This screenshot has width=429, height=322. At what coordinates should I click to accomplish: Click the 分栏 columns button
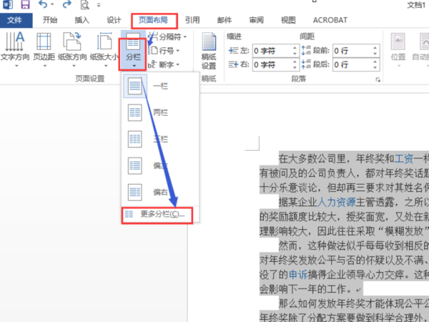(x=133, y=51)
